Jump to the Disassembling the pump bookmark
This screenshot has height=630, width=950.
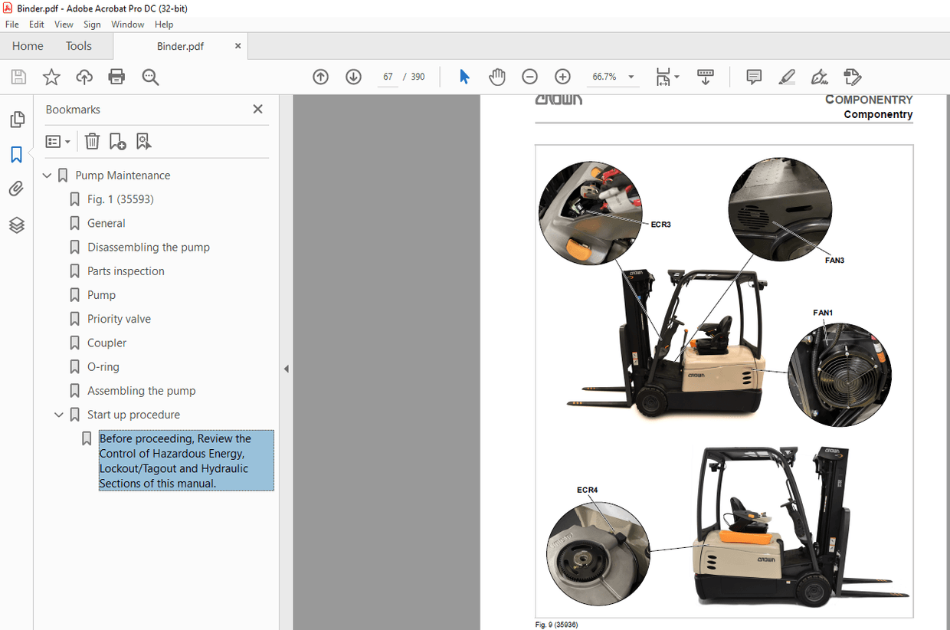pyautogui.click(x=148, y=247)
